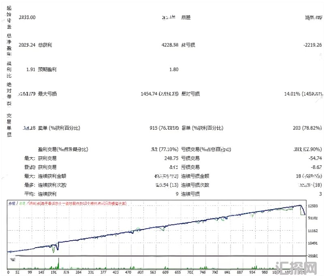Click the 卖单 (%获利百分比) label
This screenshot has height=278, width=325.
click(x=59, y=128)
